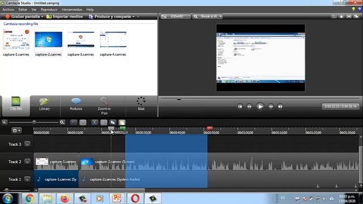Click the split clip icon
Image resolution: width=363 pixels, height=204 pixels.
[x=104, y=122]
